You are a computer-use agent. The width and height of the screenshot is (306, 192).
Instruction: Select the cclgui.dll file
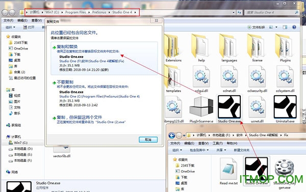pos(201,79)
